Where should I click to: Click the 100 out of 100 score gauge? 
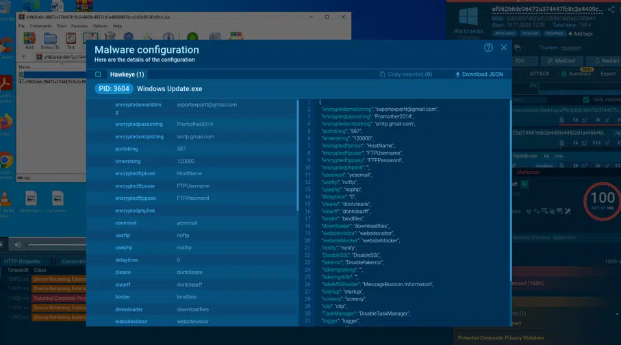tap(603, 201)
